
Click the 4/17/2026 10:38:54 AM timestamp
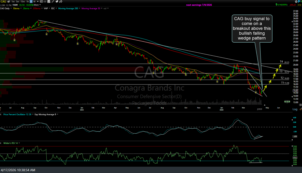[18, 170]
